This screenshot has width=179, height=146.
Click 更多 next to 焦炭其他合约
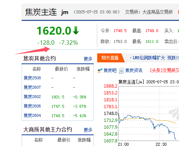[x=88, y=59]
